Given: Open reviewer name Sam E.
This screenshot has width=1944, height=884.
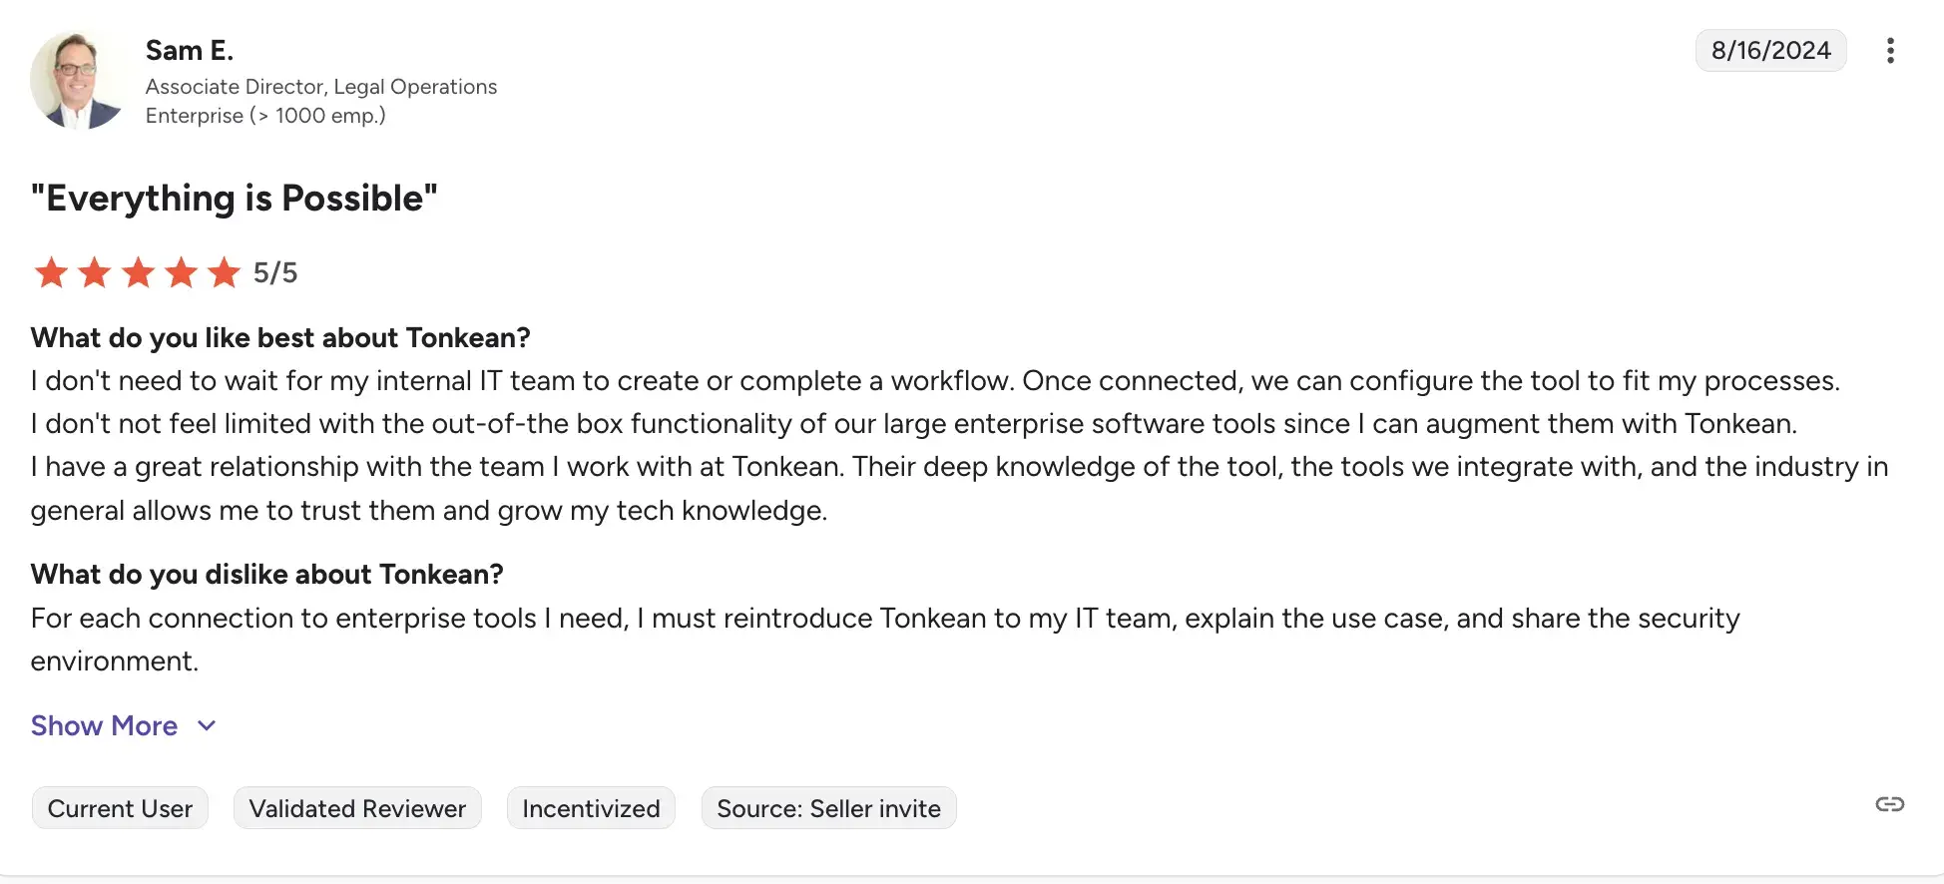Looking at the screenshot, I should 190,50.
